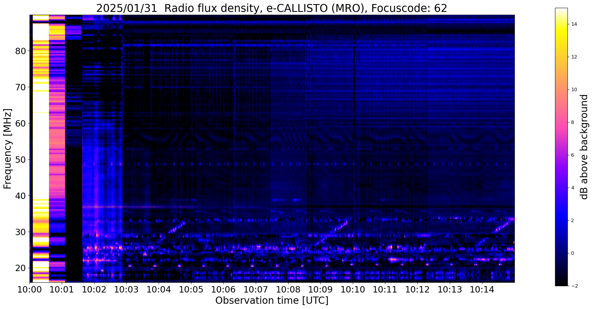
Task: Click the 10:13 time tick label
Action: pos(450,290)
